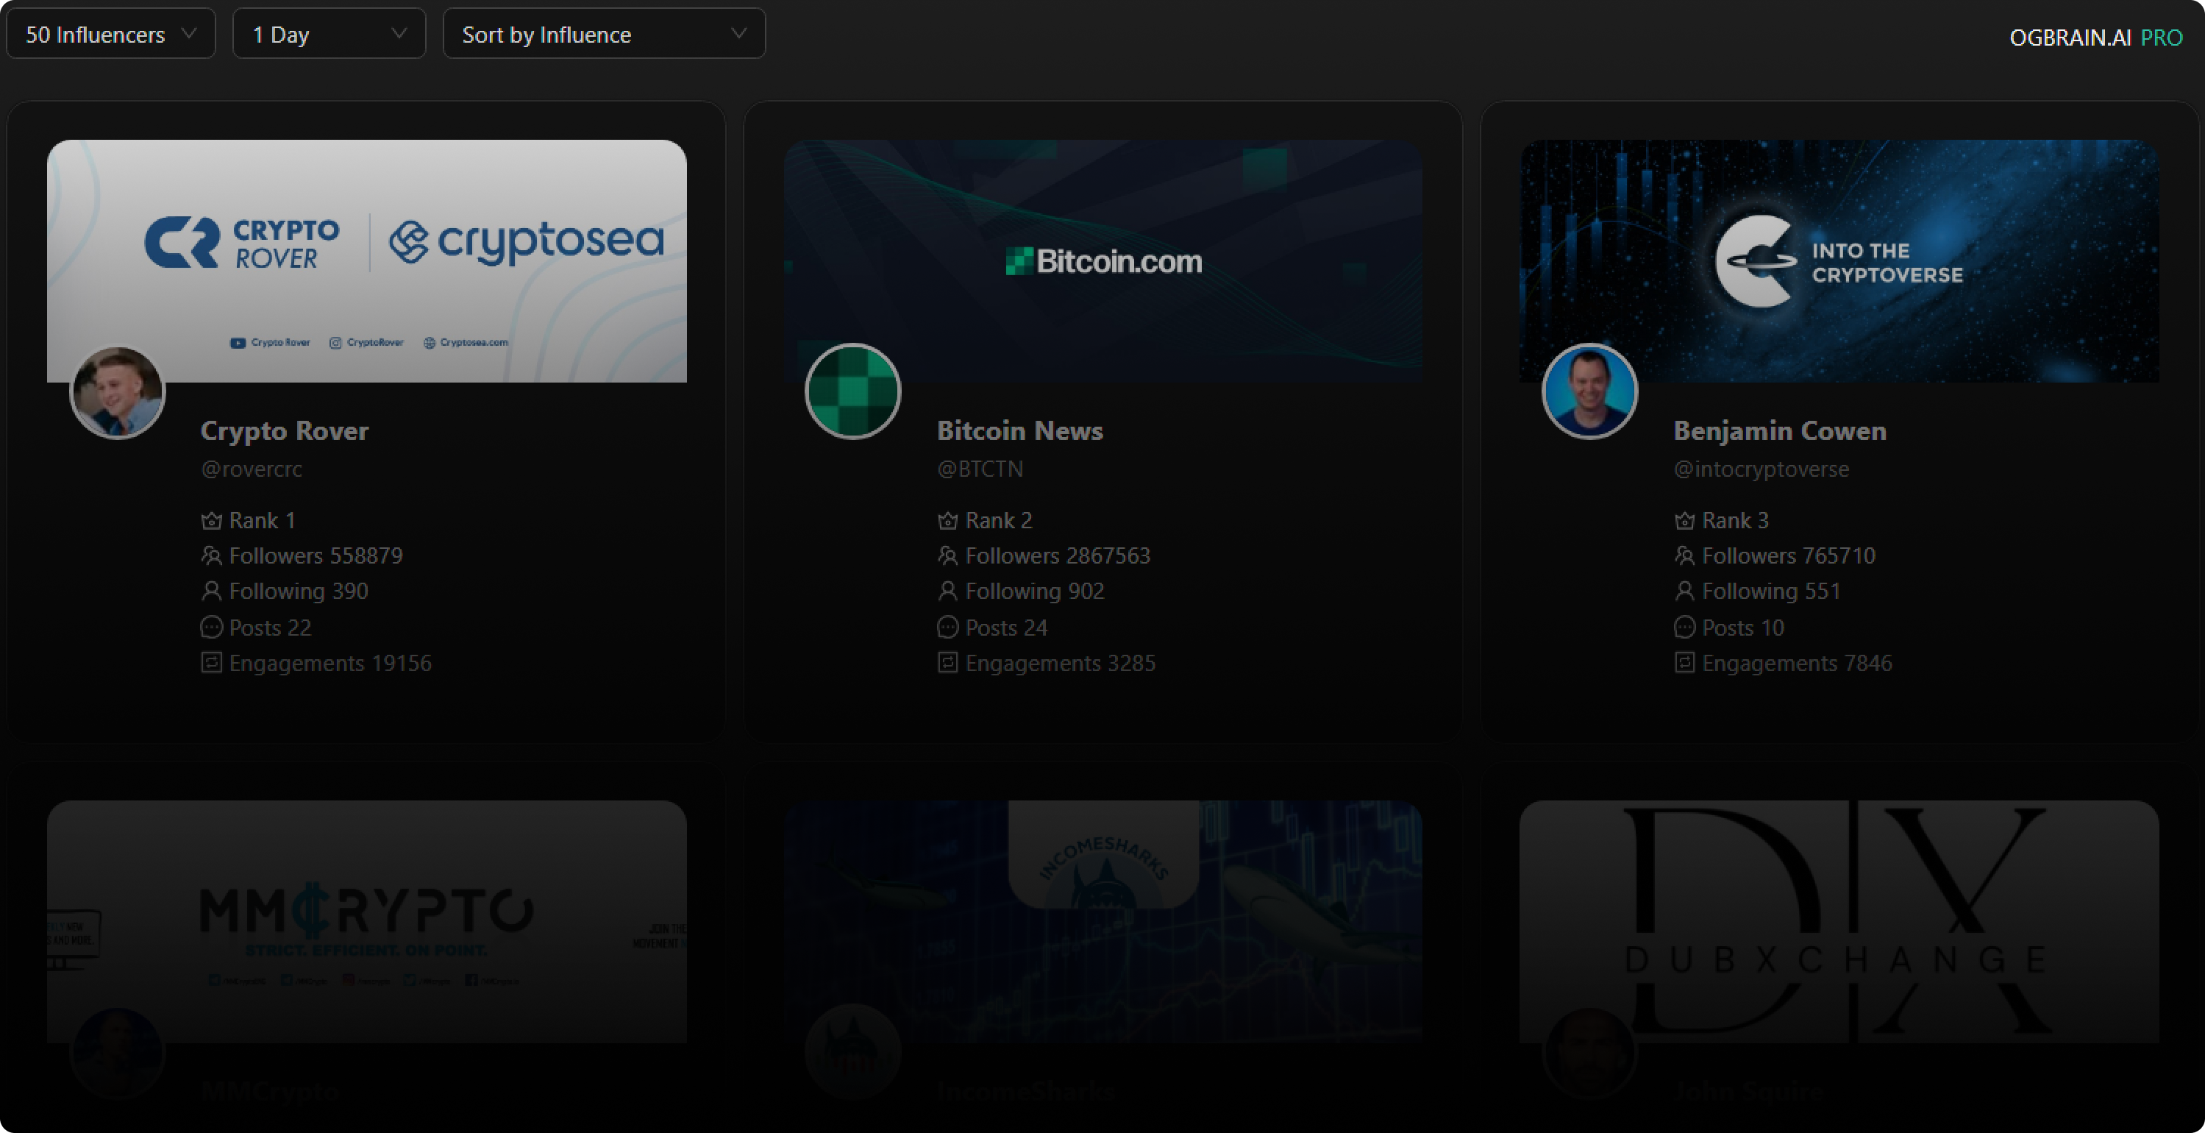Click the Engagements 19156 text

pyautogui.click(x=330, y=664)
